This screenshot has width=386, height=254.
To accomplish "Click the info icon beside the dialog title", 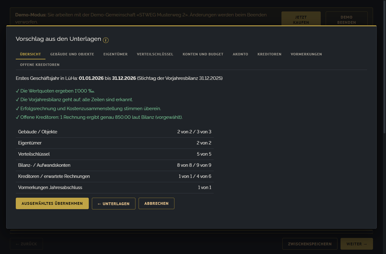I will point(106,40).
